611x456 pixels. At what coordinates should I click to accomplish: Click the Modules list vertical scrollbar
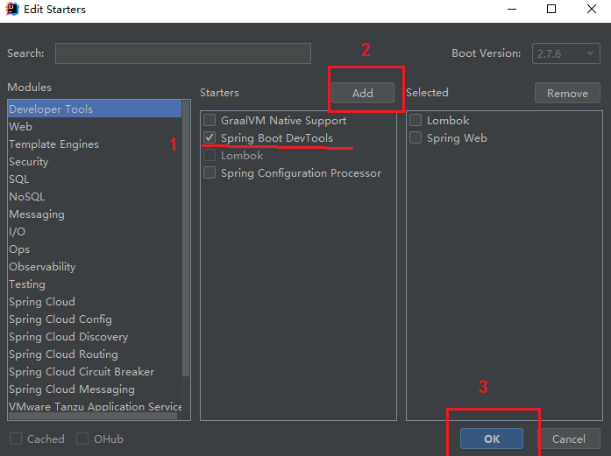coord(186,238)
